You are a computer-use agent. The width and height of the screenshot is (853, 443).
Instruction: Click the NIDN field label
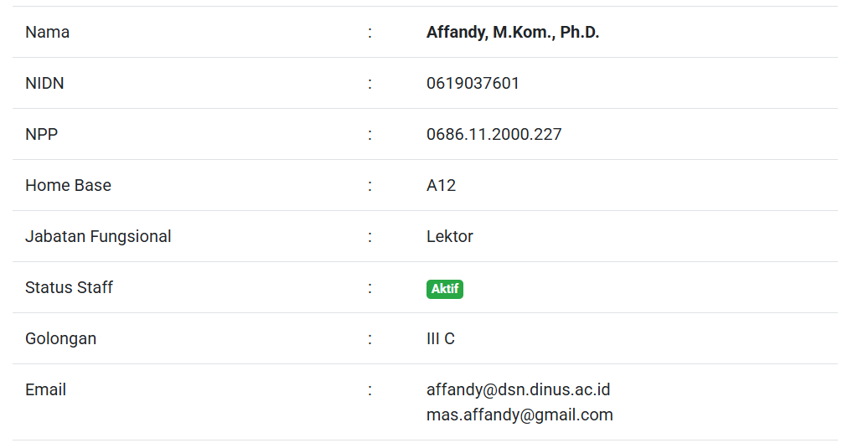click(44, 84)
